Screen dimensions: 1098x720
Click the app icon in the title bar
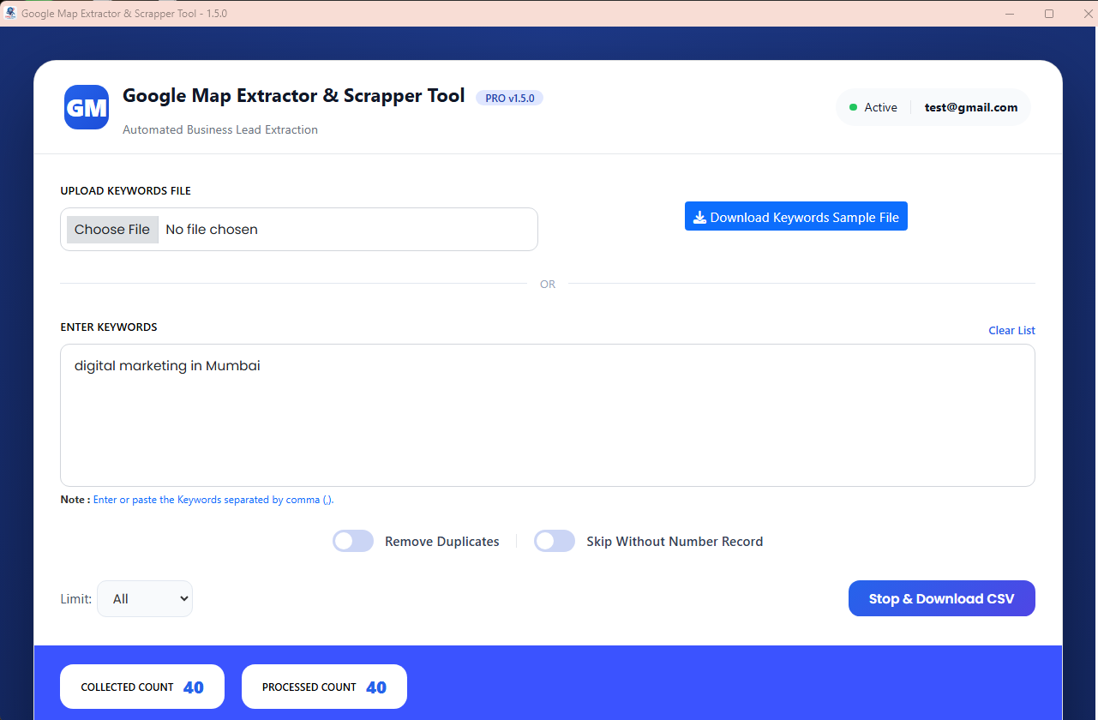pos(10,14)
